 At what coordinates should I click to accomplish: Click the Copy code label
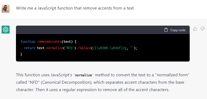[x=178, y=30]
